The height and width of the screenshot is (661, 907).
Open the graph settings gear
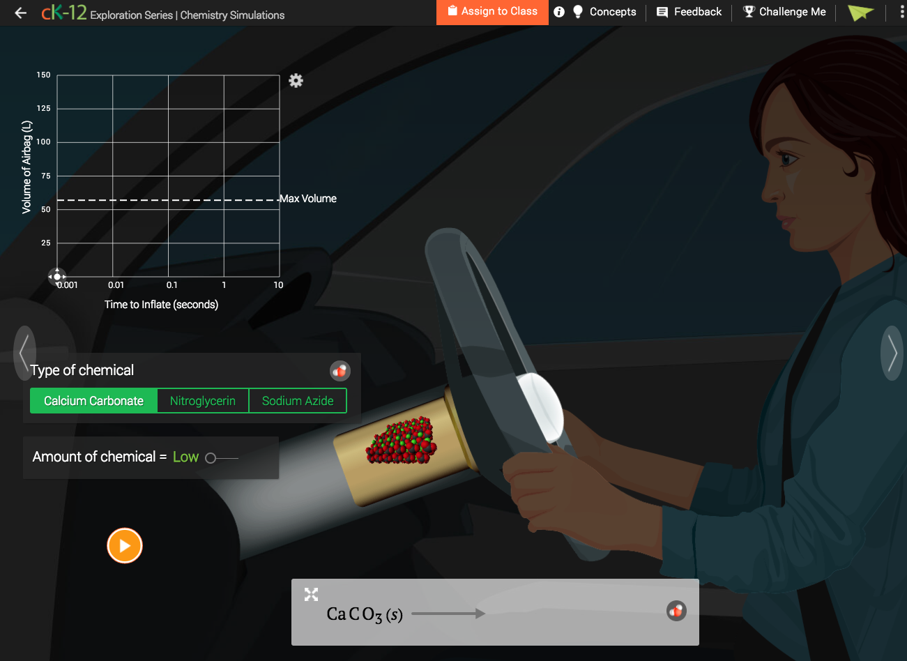pos(296,80)
